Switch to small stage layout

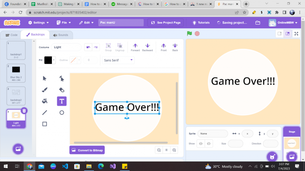(x=279, y=34)
